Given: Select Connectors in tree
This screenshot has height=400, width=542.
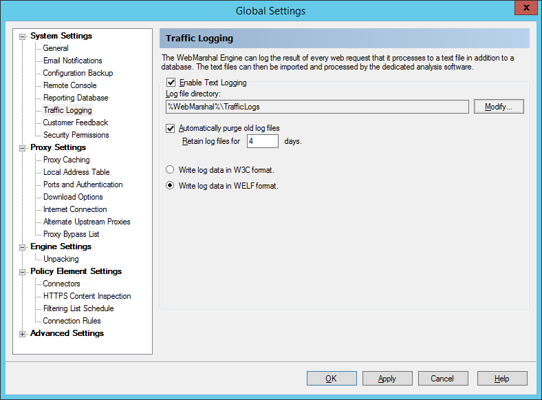Looking at the screenshot, I should pos(61,284).
